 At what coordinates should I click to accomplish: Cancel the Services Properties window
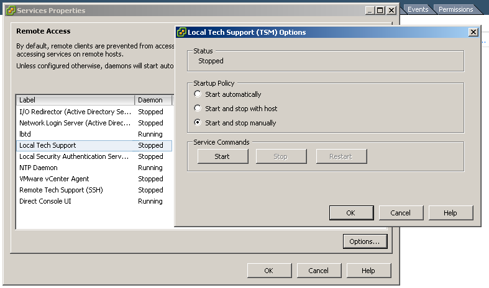319,271
